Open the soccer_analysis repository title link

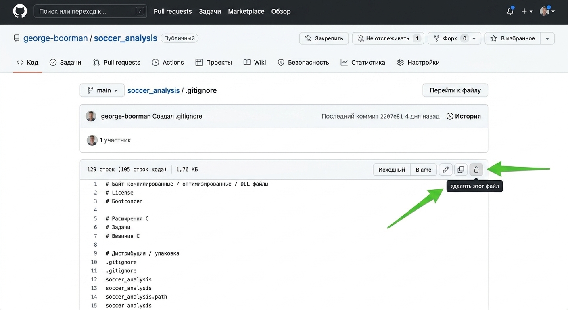click(125, 38)
